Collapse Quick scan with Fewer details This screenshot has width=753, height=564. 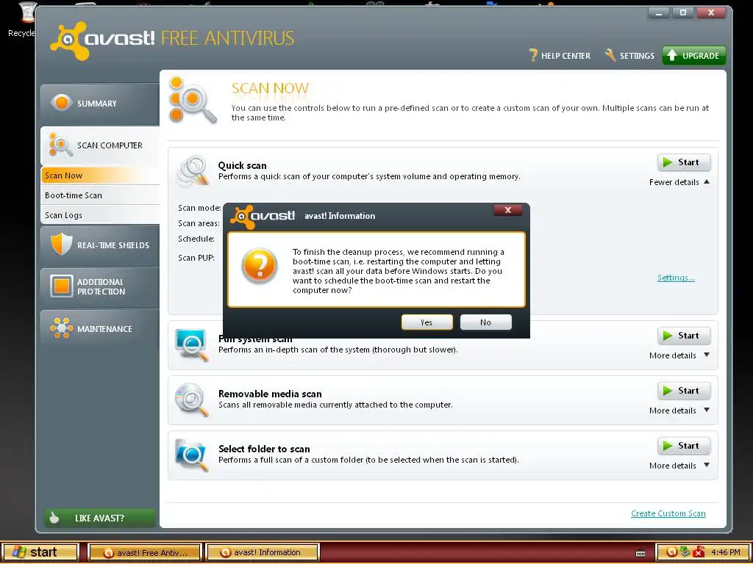679,182
